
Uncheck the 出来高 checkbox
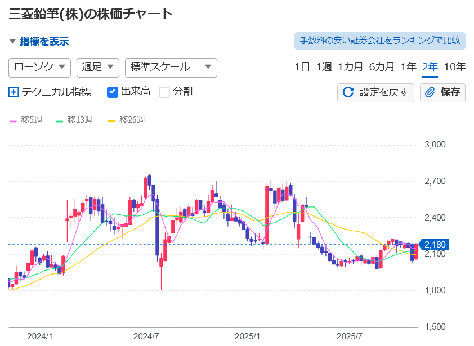(113, 92)
